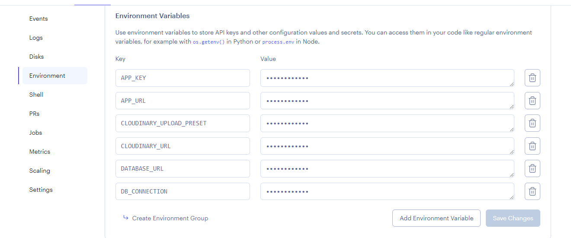Click the masked value field for CLOUDINARY_URL
This screenshot has width=571, height=238.
387,146
